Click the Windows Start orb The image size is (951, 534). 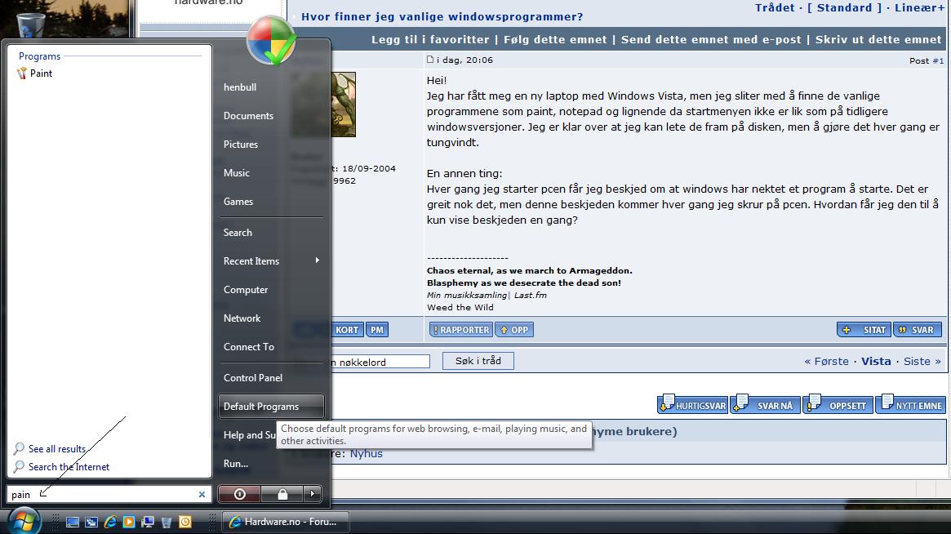24,521
